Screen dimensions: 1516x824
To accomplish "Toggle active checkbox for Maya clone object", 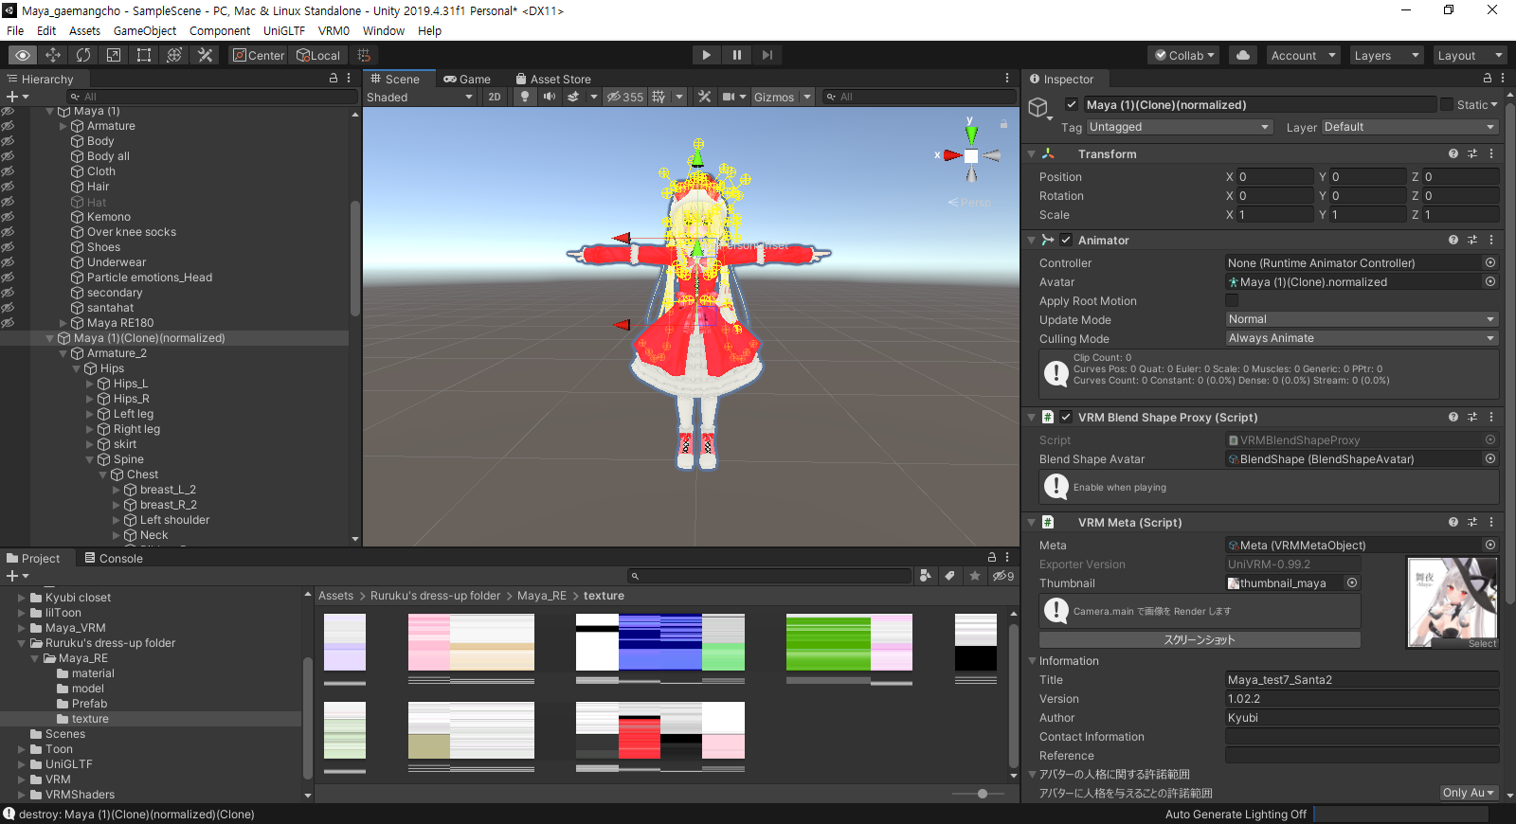I will click(x=1072, y=104).
